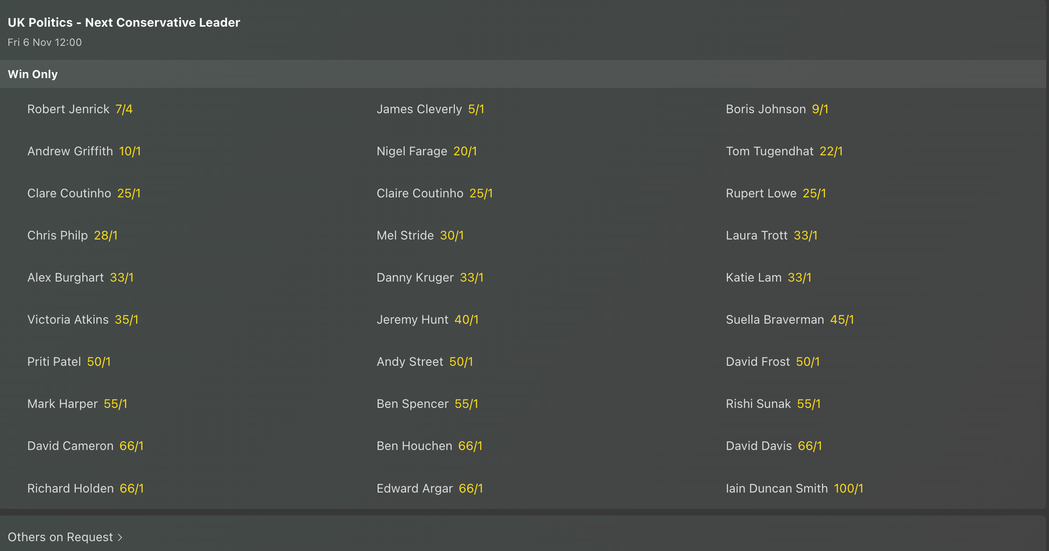Click Suella Braverman 45/1 selection

(x=842, y=320)
